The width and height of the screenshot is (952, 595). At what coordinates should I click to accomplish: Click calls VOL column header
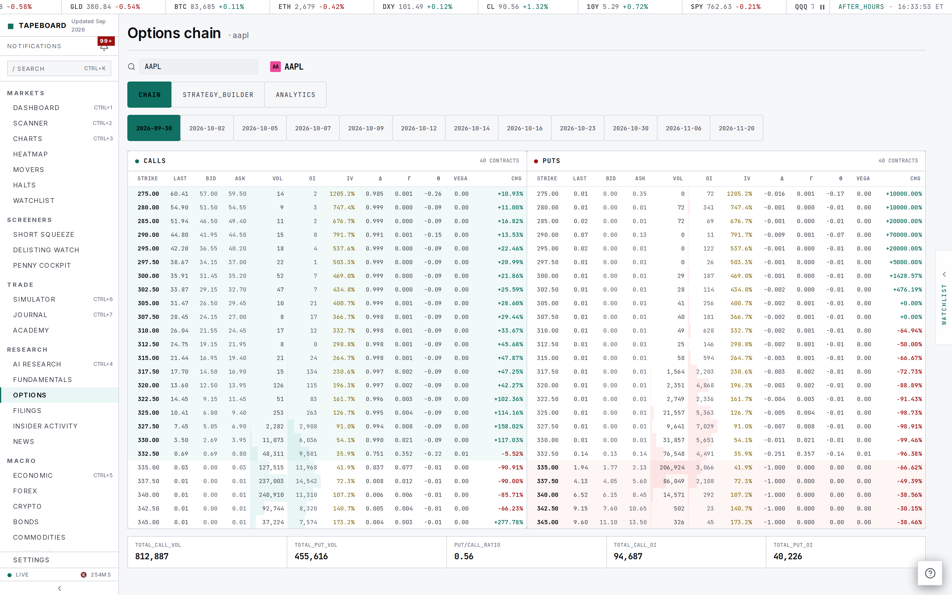point(277,179)
